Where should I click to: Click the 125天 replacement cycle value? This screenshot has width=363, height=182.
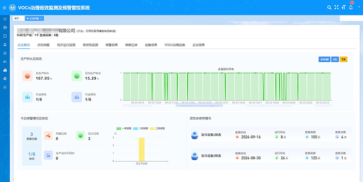(315, 158)
